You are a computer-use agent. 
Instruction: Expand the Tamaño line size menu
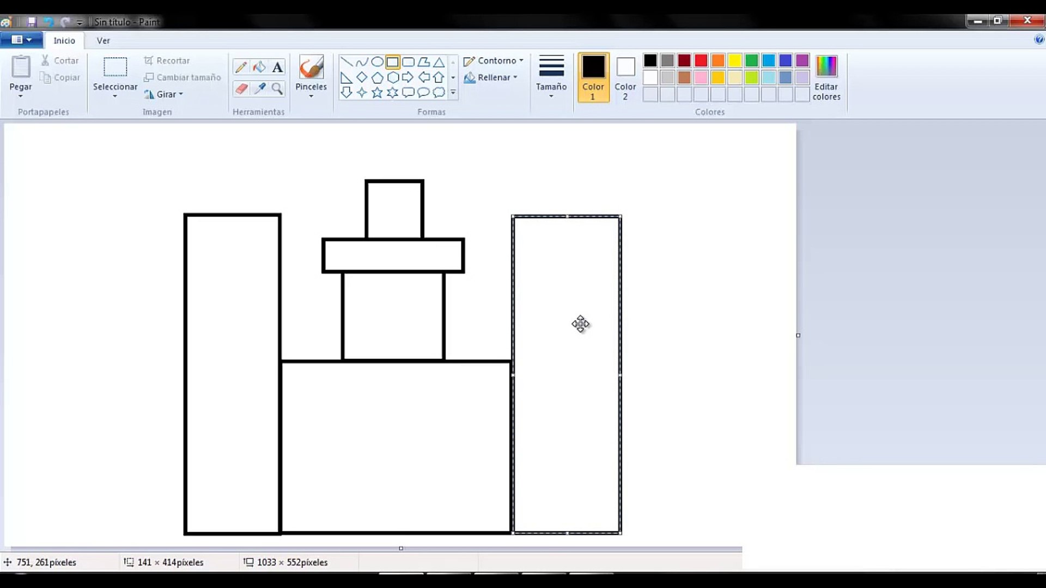551,77
